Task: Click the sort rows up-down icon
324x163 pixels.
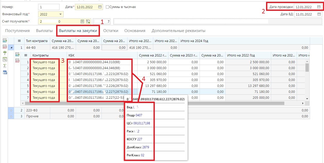Action: pos(5,59)
